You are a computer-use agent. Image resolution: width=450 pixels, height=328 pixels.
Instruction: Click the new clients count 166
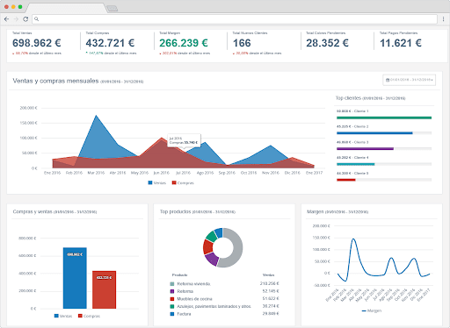pyautogui.click(x=242, y=43)
